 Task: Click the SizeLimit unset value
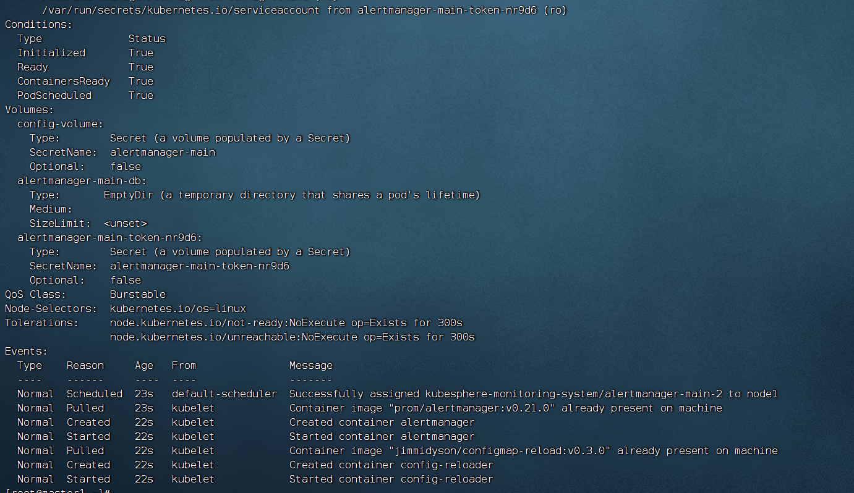point(125,223)
